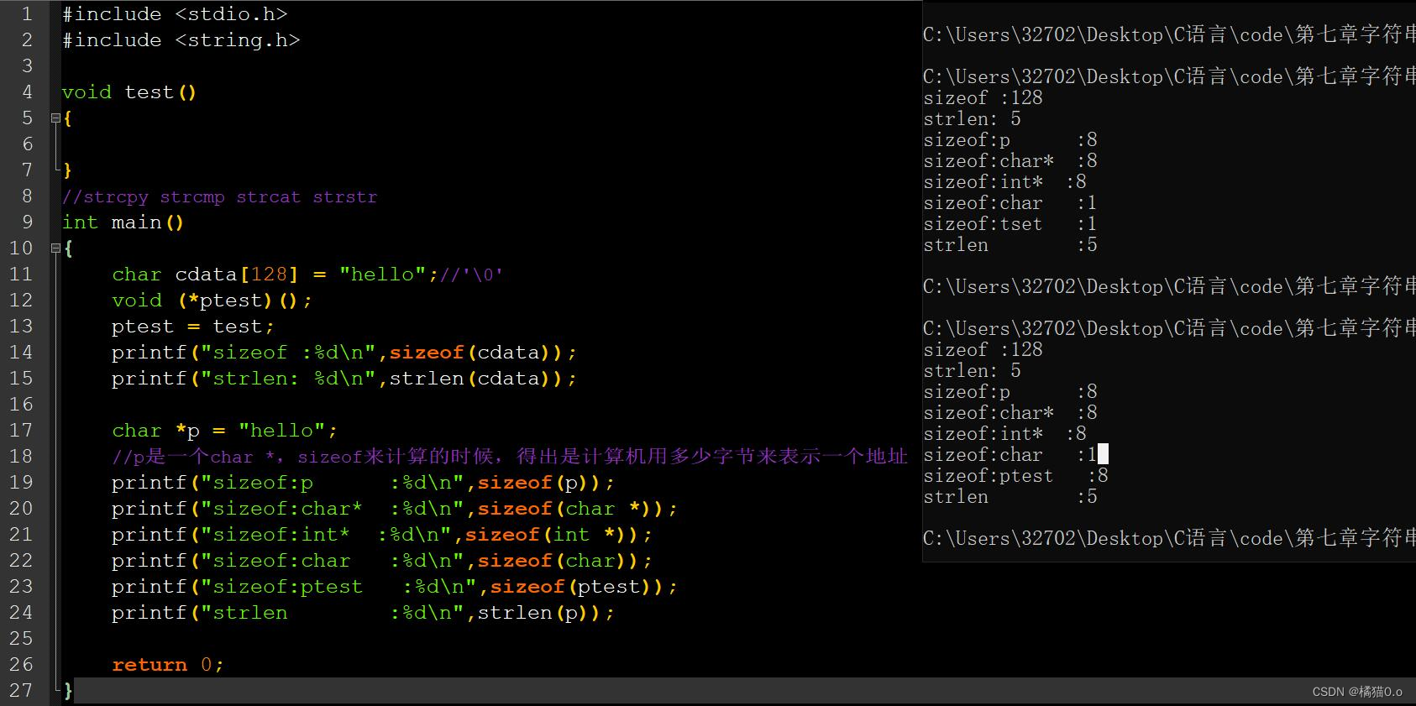Collapse the test() function fold marker
This screenshot has height=706, width=1416.
click(55, 118)
